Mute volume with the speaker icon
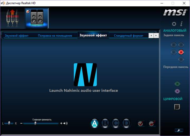 [65, 123]
